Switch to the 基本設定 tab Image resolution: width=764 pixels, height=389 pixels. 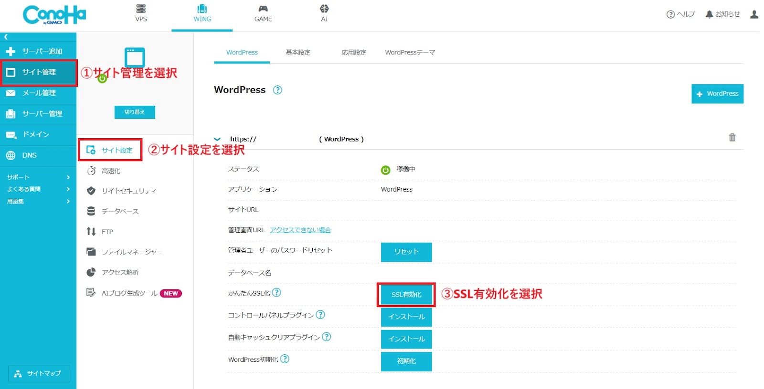pos(298,52)
